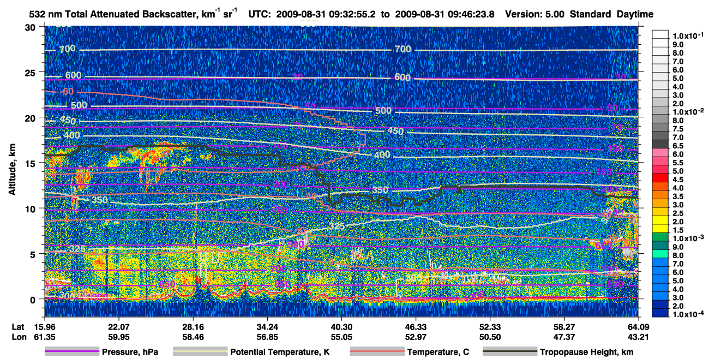Click the 'Standard' word in the title

click(x=591, y=14)
